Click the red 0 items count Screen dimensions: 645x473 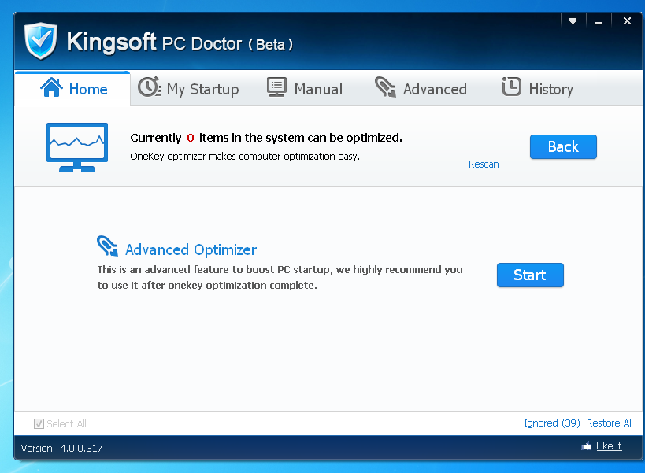pos(191,138)
